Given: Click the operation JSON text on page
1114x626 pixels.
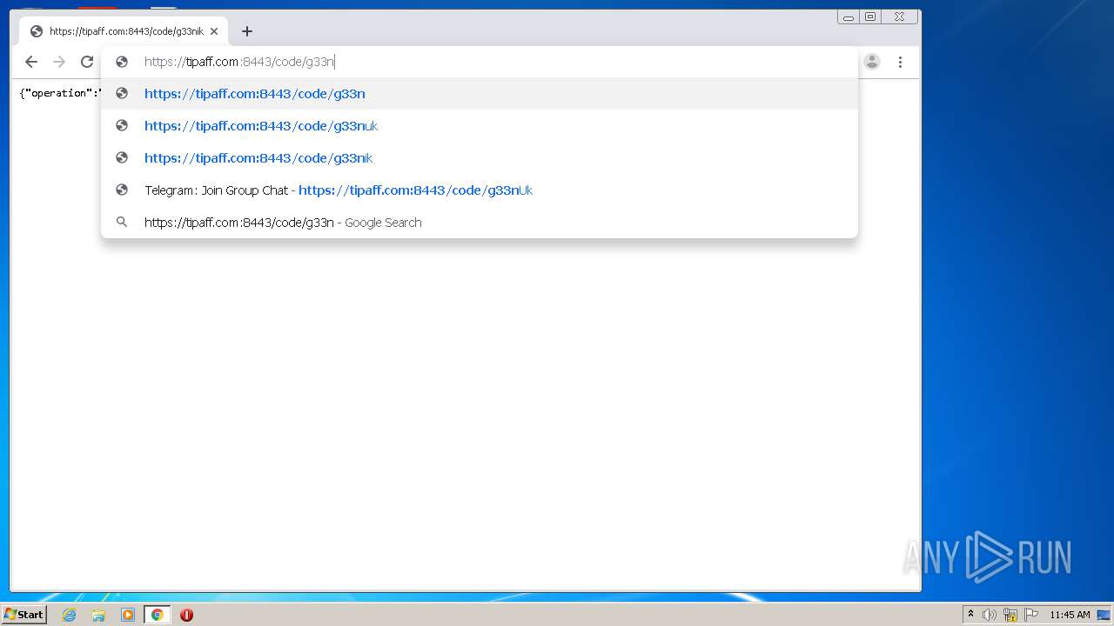Looking at the screenshot, I should (59, 93).
